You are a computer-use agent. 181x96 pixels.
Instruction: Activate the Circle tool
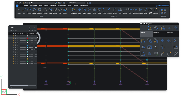tap(50, 11)
